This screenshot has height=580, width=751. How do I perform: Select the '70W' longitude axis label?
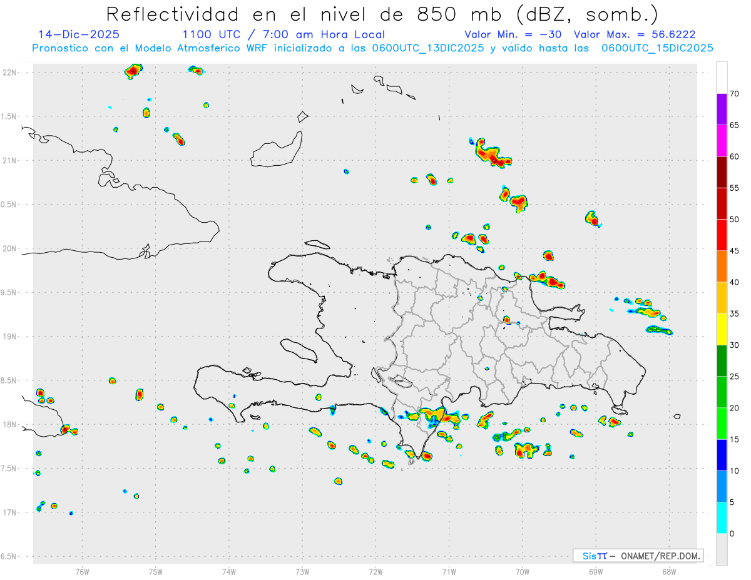tap(523, 571)
